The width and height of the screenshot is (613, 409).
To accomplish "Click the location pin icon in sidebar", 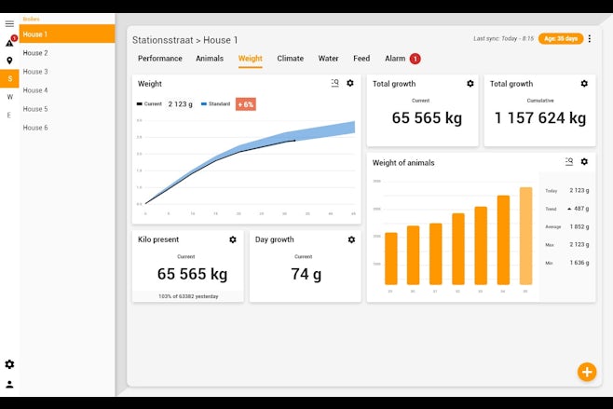I will pos(9,61).
